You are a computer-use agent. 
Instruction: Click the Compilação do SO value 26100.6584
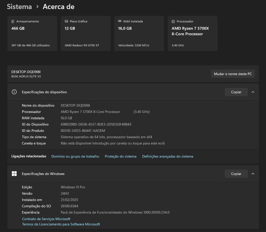point(69,206)
